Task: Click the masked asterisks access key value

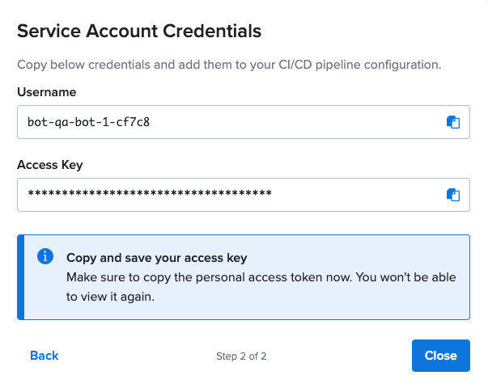Action: 150,195
